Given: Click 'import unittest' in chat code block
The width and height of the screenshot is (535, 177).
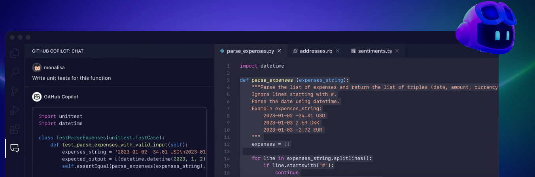Looking at the screenshot, I should [60, 116].
